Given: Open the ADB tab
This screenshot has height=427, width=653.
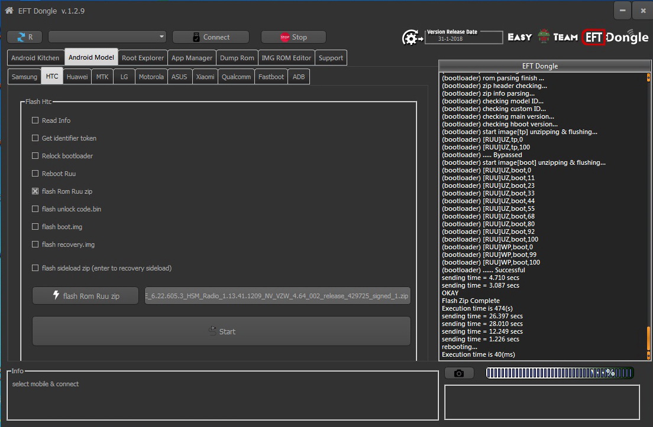Looking at the screenshot, I should point(299,77).
